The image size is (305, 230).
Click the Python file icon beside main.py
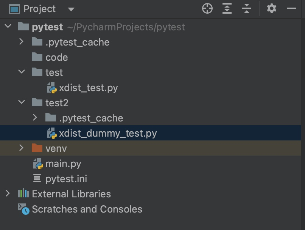[x=38, y=164]
